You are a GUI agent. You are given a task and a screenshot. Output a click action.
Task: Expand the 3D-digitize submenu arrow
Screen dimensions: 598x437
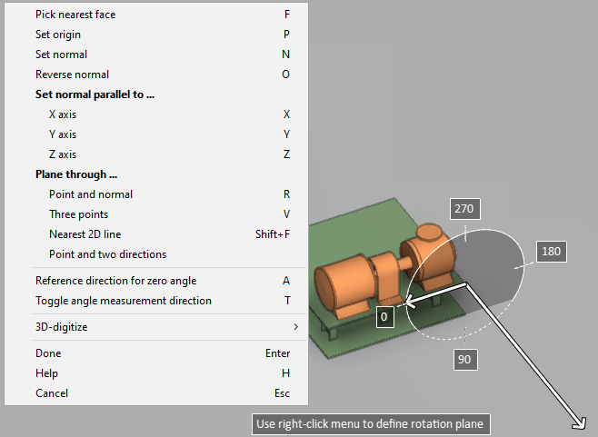click(295, 327)
